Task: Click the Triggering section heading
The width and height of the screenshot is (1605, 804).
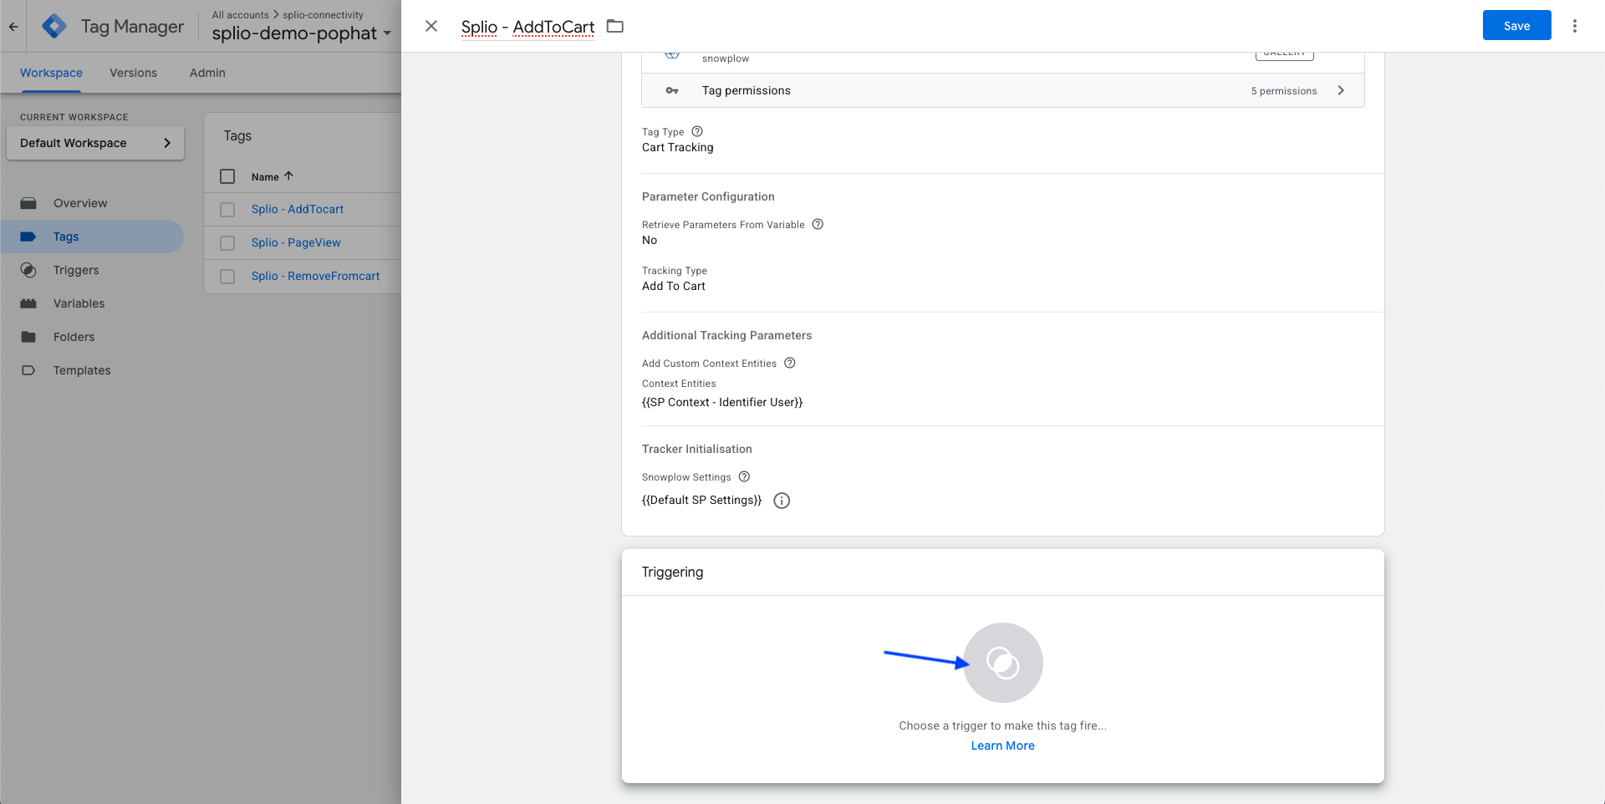Action: [672, 572]
